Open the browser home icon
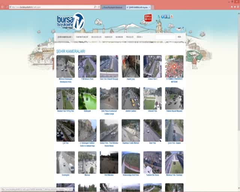This screenshot has width=240, height=192. click(x=232, y=7)
